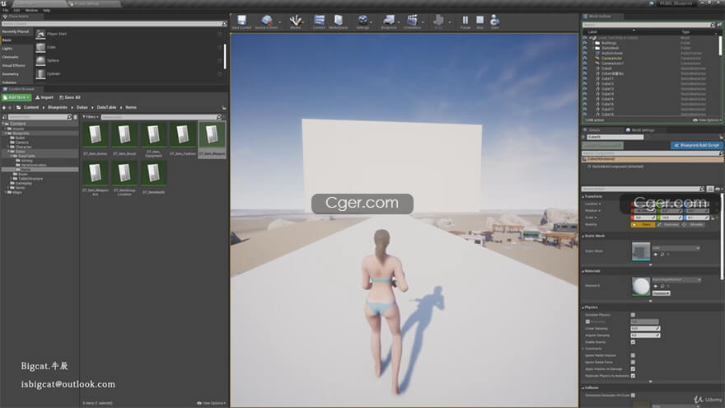Collapse the Transform section
This screenshot has height=408, width=725.
pyautogui.click(x=583, y=197)
